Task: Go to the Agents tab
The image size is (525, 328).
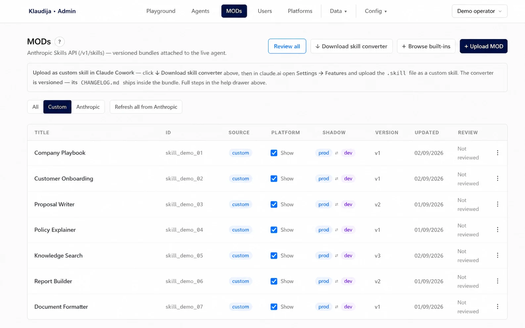Action: (x=200, y=11)
